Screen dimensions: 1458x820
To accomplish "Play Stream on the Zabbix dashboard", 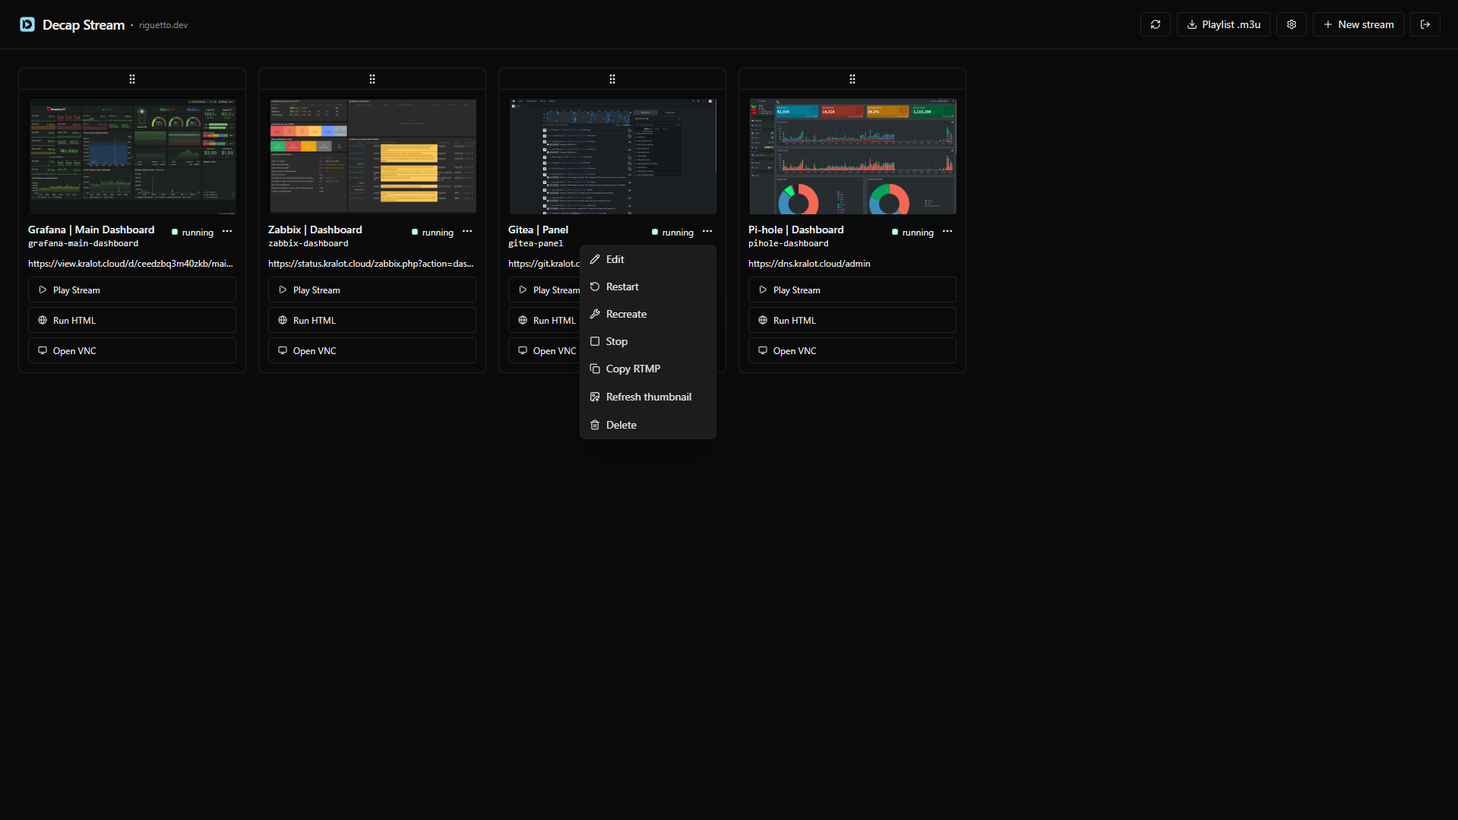I will coord(372,290).
